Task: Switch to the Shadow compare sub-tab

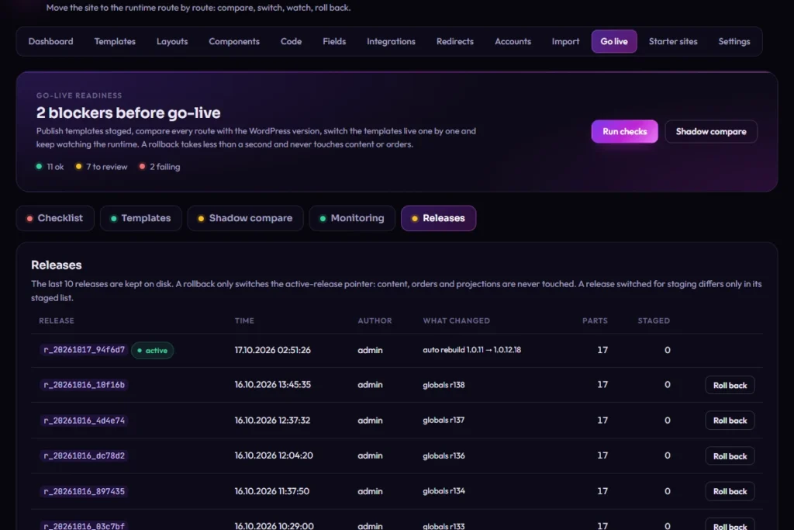Action: [246, 218]
